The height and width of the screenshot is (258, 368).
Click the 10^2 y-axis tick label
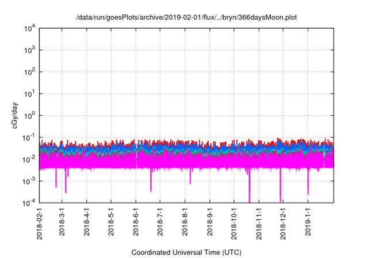(x=29, y=71)
